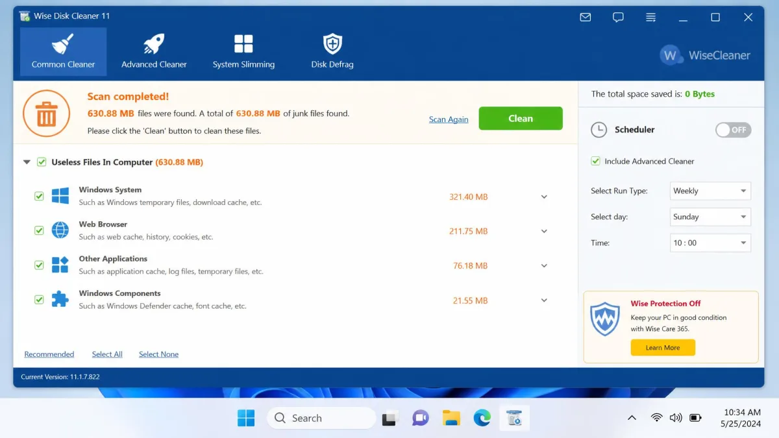Click the Other Applications tiles icon
The image size is (779, 438).
point(60,265)
